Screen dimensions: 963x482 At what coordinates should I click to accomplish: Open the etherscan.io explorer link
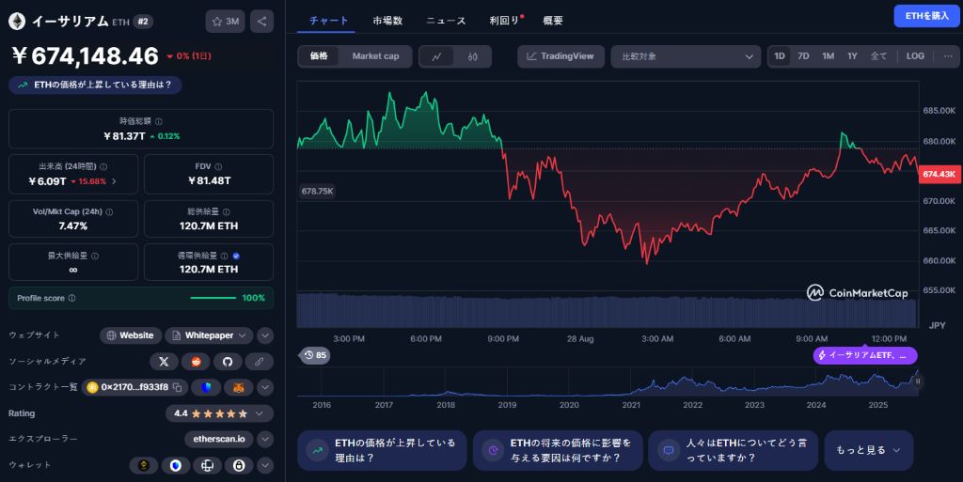coord(218,439)
